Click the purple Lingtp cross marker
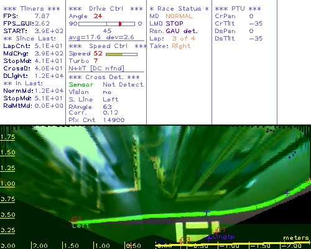This screenshot has height=249, width=311. tap(208, 238)
